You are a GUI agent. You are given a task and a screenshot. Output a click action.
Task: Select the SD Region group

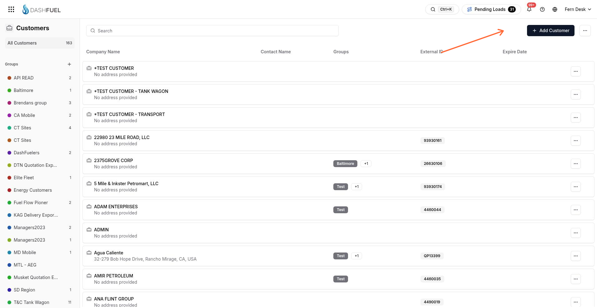[x=40, y=290]
